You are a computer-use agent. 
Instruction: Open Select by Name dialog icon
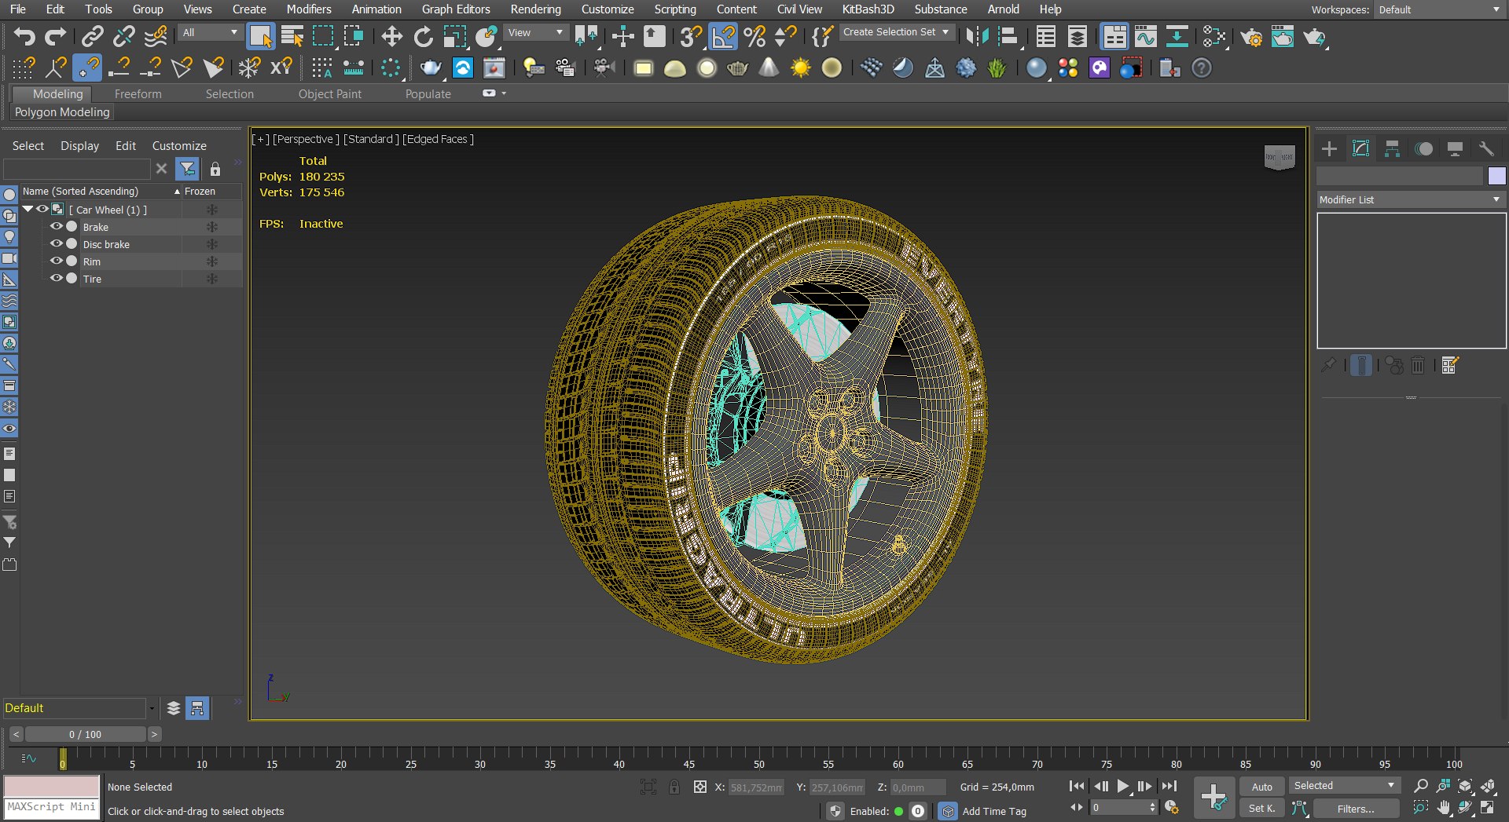292,36
